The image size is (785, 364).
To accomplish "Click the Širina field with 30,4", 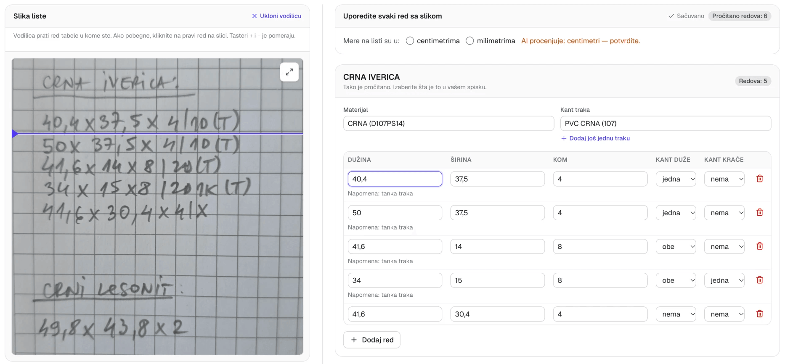I will (x=498, y=314).
